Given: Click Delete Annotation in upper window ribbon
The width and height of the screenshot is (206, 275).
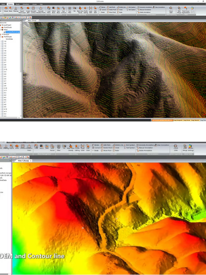Looking at the screenshot, I should tap(144, 12).
